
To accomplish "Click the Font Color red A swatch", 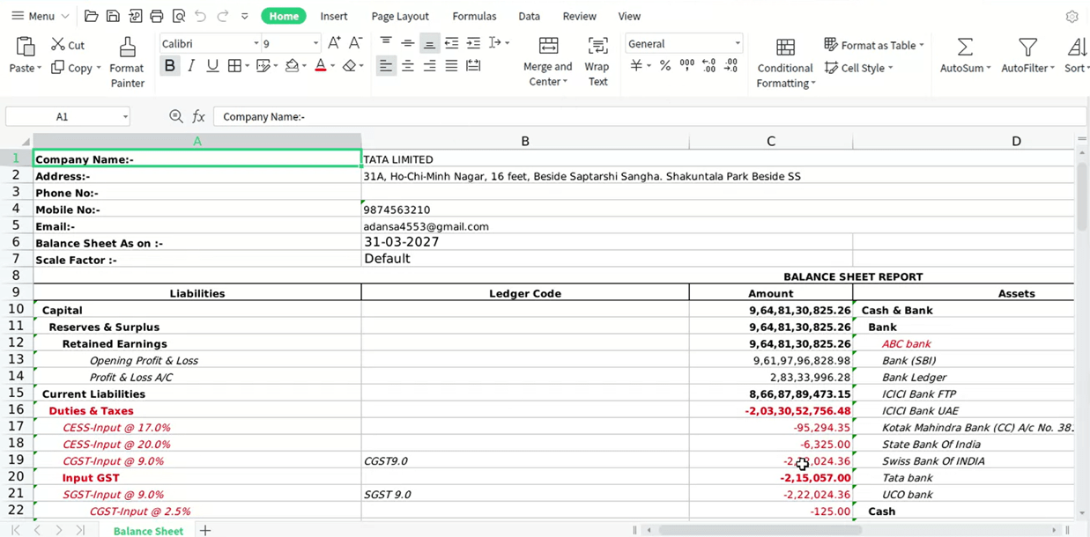I will pyautogui.click(x=320, y=65).
